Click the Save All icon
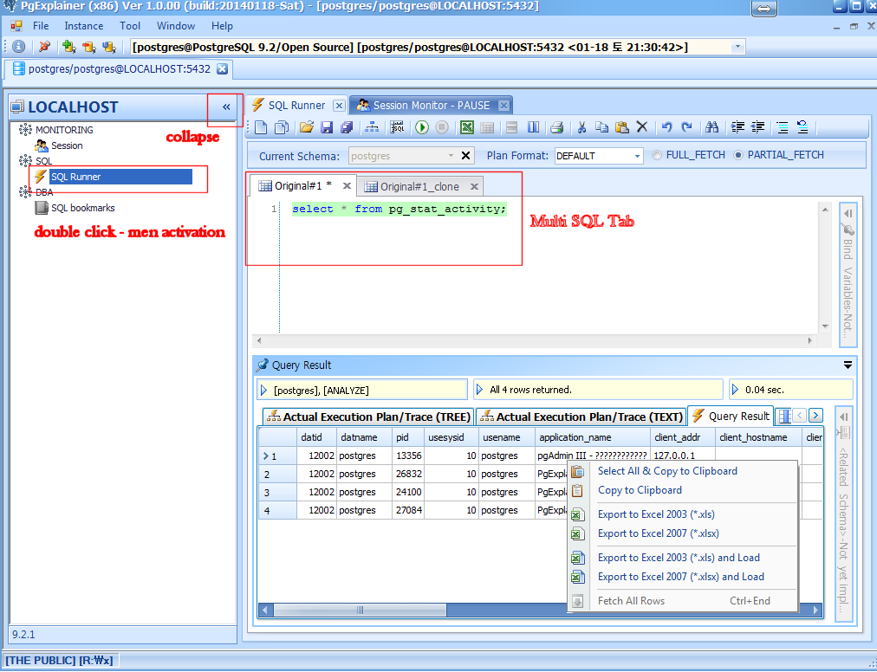Viewport: 877px width, 672px height. click(x=347, y=127)
